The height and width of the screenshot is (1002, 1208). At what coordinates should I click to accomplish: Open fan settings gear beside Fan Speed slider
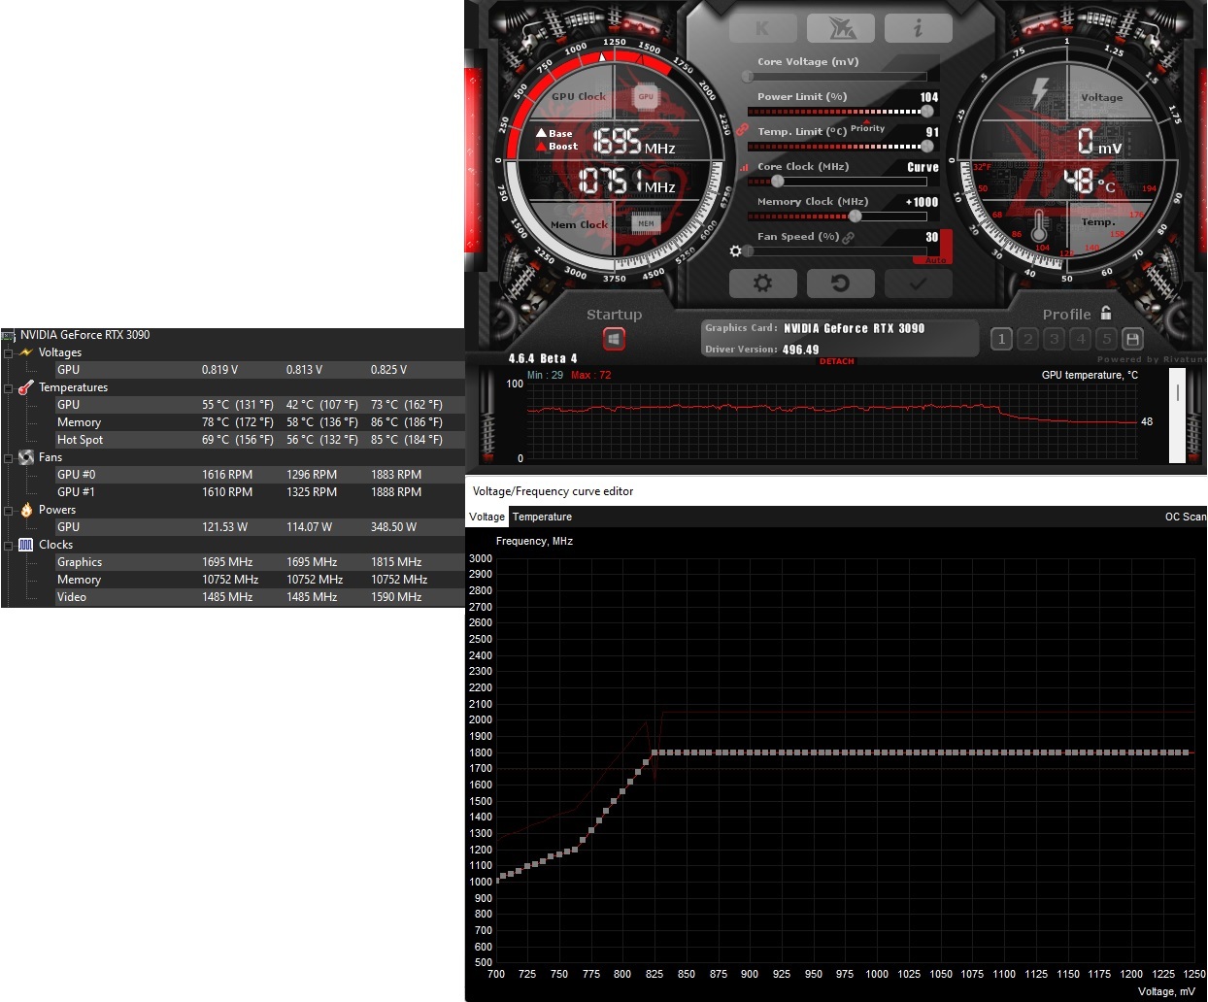tap(736, 251)
